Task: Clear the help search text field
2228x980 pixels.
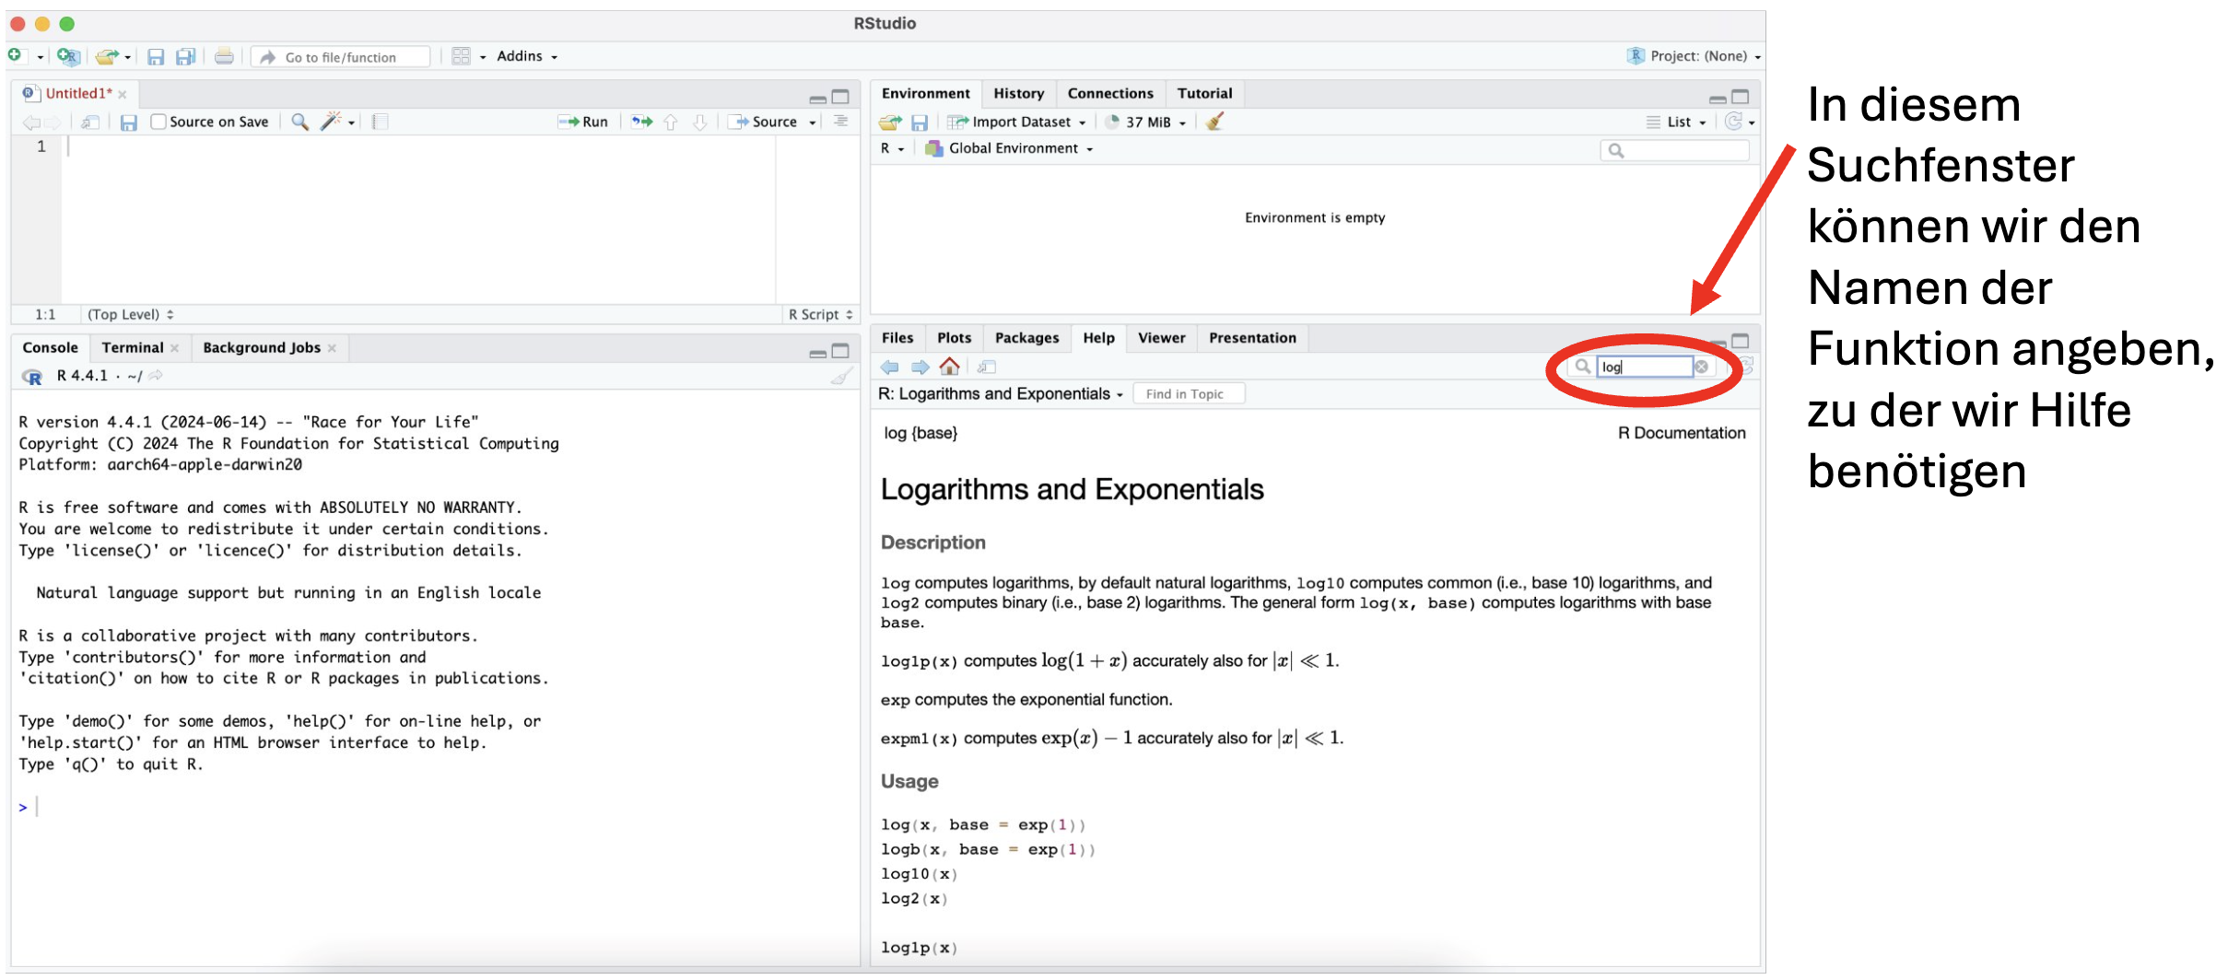Action: click(1701, 367)
